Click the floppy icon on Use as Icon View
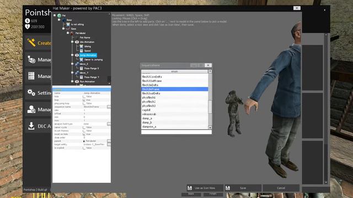 pos(190,188)
